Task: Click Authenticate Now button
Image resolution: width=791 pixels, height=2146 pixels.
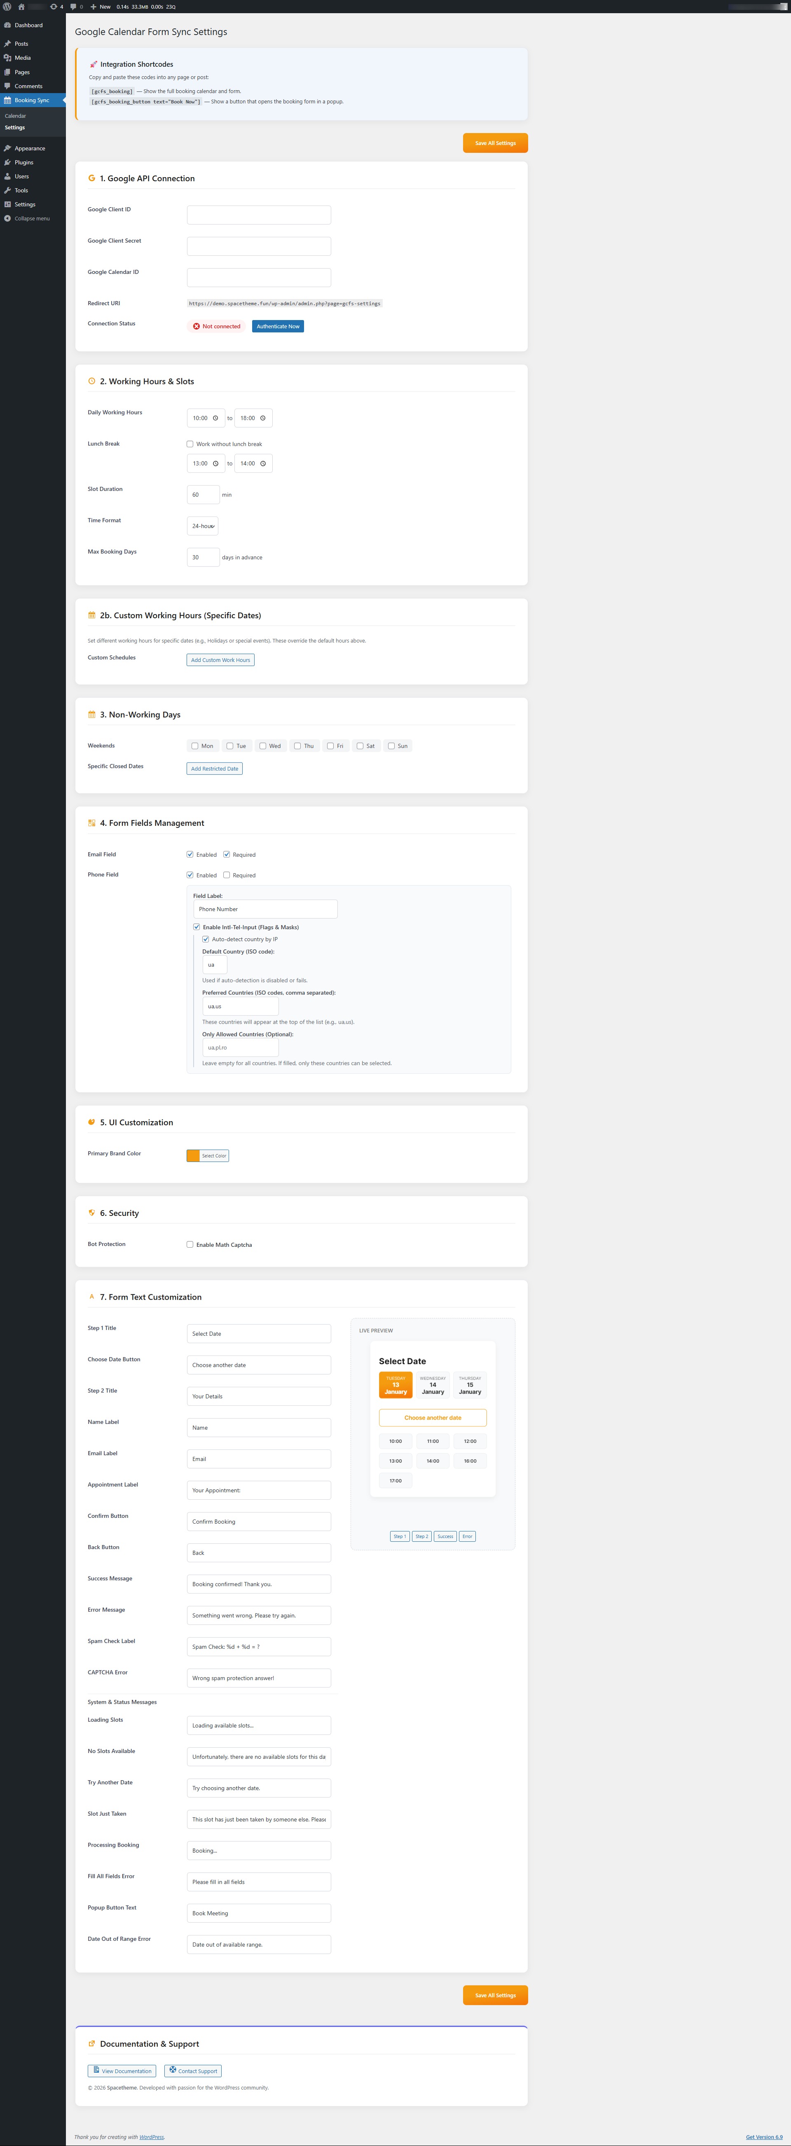Action: click(x=278, y=326)
